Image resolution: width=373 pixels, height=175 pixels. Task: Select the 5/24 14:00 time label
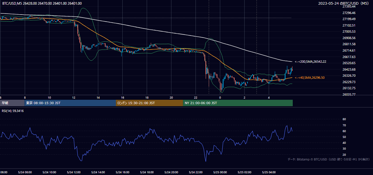98,172
